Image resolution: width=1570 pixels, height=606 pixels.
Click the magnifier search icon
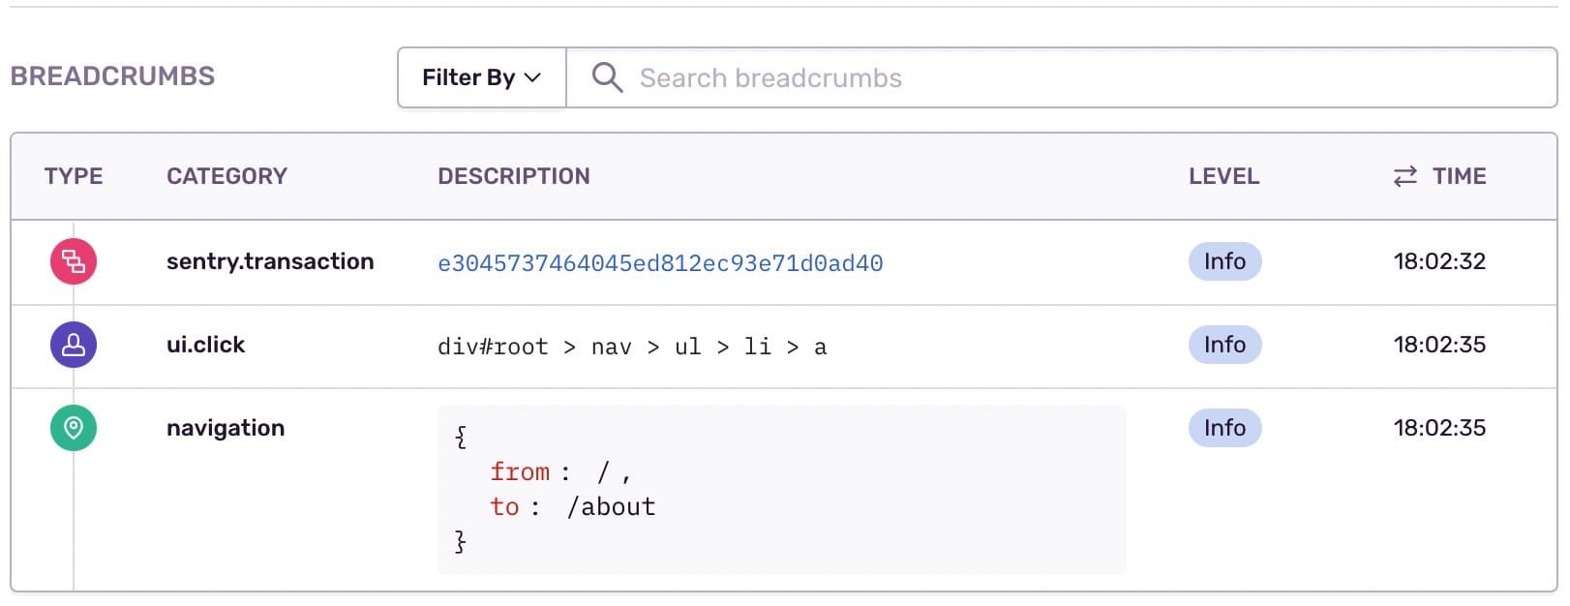pyautogui.click(x=607, y=77)
